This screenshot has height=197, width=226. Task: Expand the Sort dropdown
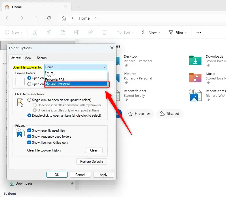[x=125, y=33]
